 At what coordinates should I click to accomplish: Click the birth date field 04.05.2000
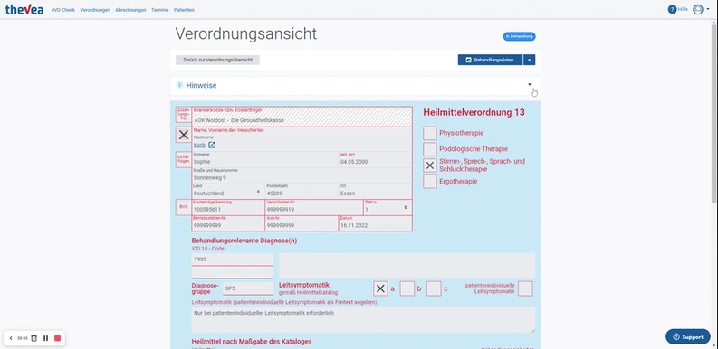375,160
